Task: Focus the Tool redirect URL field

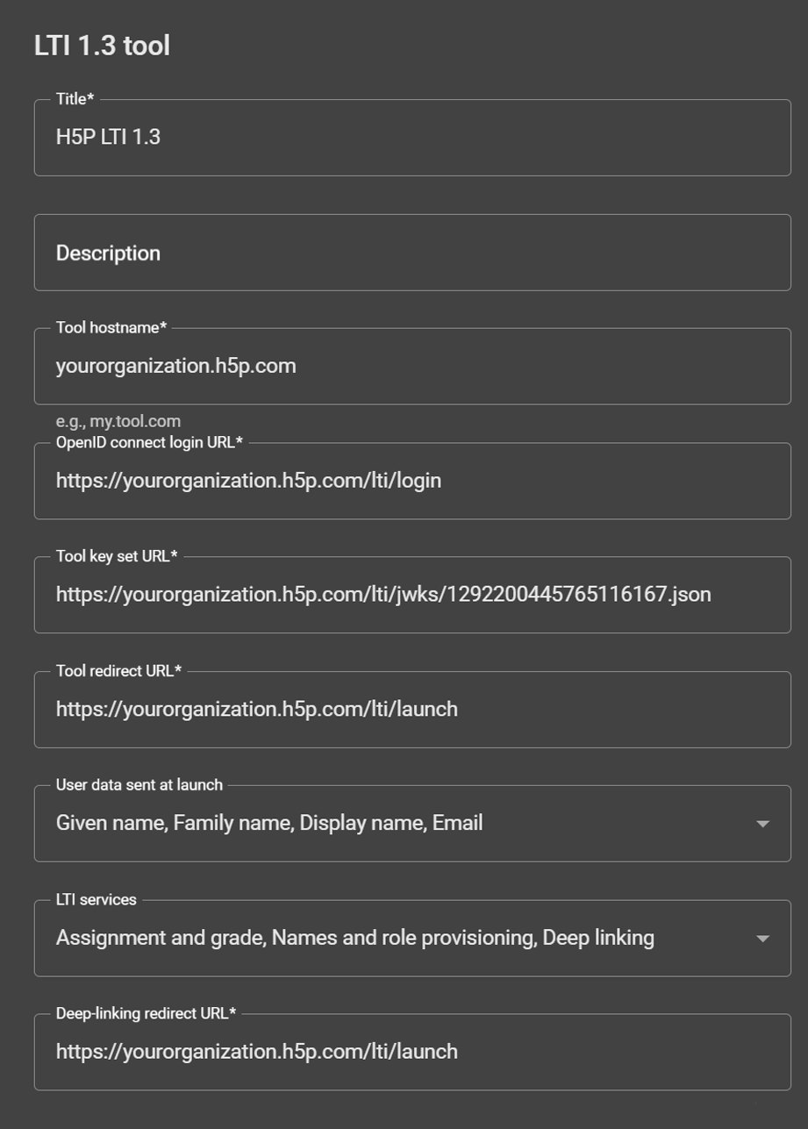Action: pos(412,709)
